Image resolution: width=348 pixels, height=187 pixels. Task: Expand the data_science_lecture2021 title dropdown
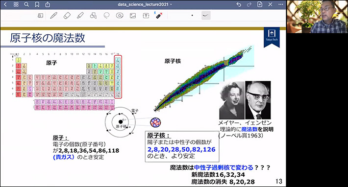pyautogui.click(x=145, y=4)
